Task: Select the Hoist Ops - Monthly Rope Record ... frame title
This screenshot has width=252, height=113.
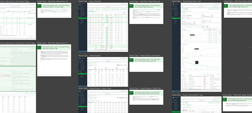Action: tap(146, 2)
